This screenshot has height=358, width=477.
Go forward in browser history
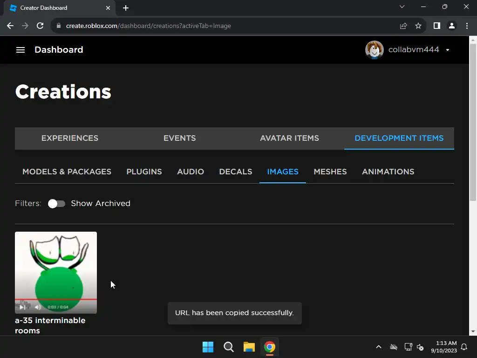25,26
